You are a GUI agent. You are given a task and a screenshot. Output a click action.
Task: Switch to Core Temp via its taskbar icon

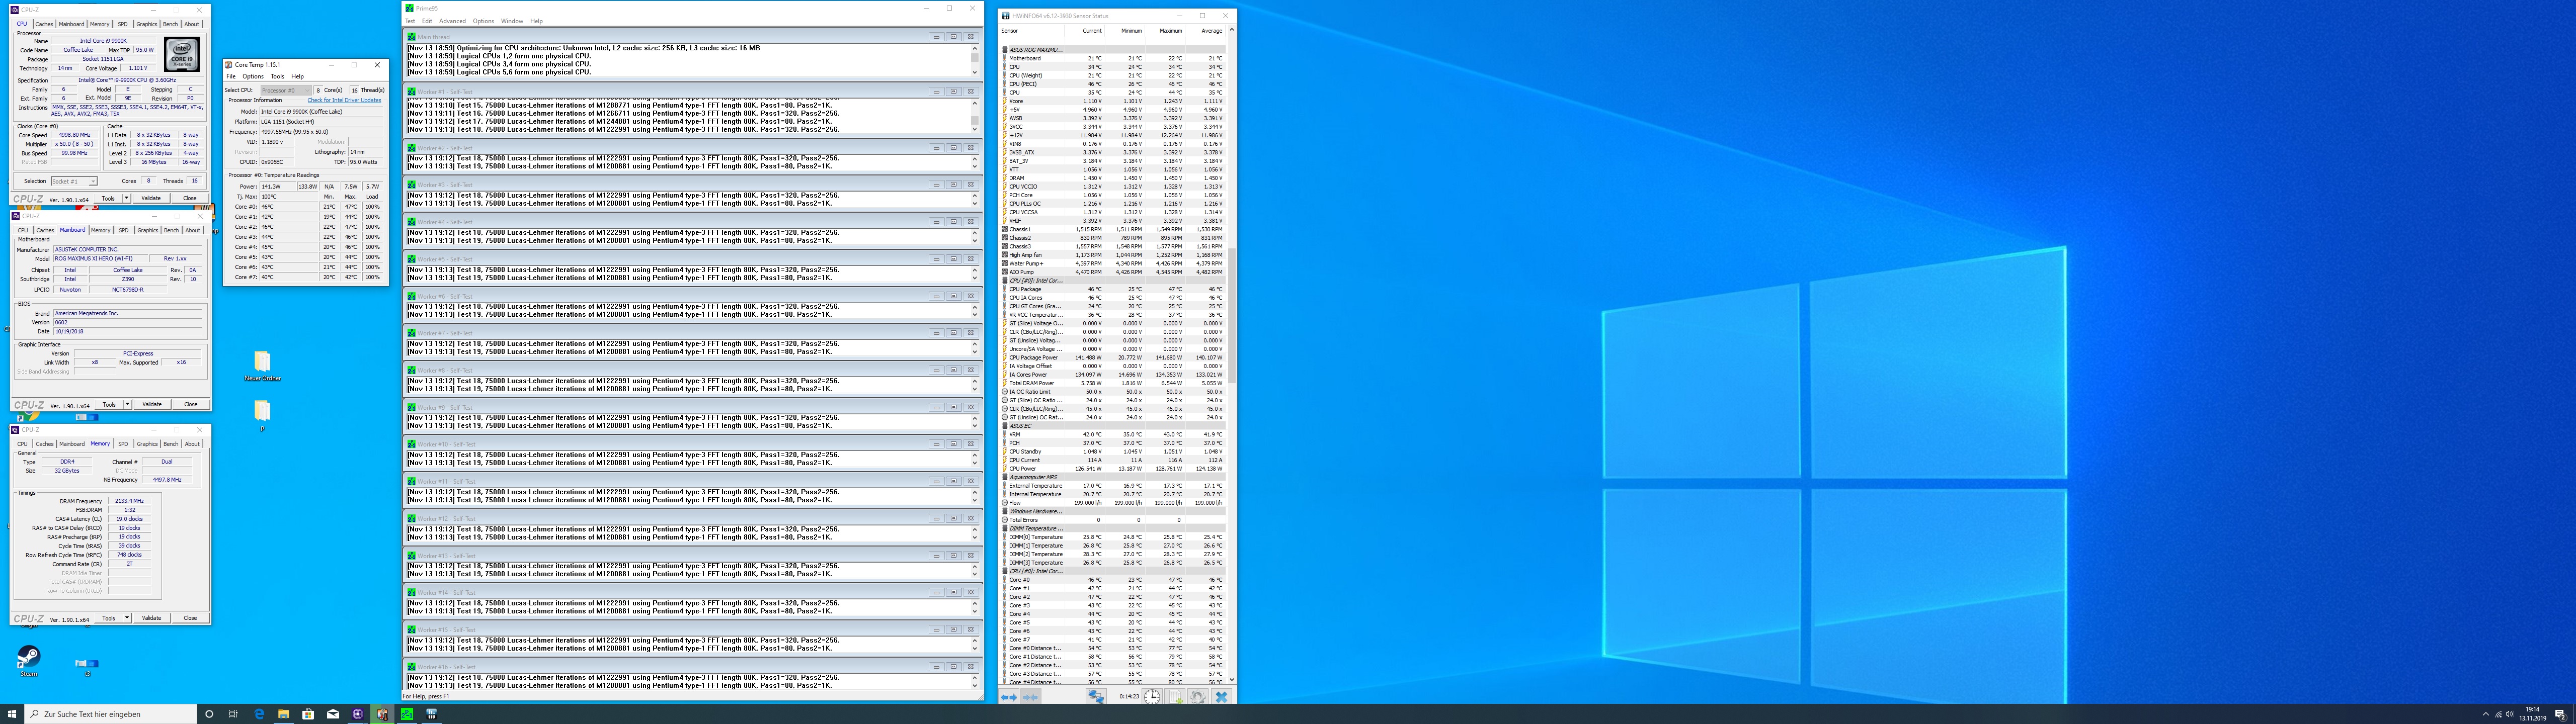tap(382, 714)
